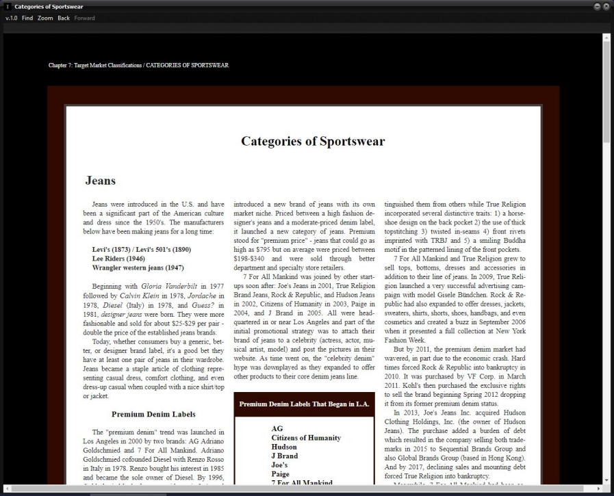Viewport: 614px width, 496px height.
Task: Click the 'Chapter 7: Target Market Classifications' breadcrumb
Action: tap(94, 66)
